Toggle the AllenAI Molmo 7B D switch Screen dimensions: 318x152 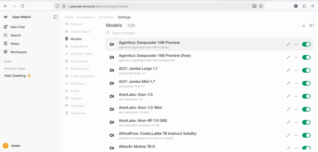[x=306, y=148]
